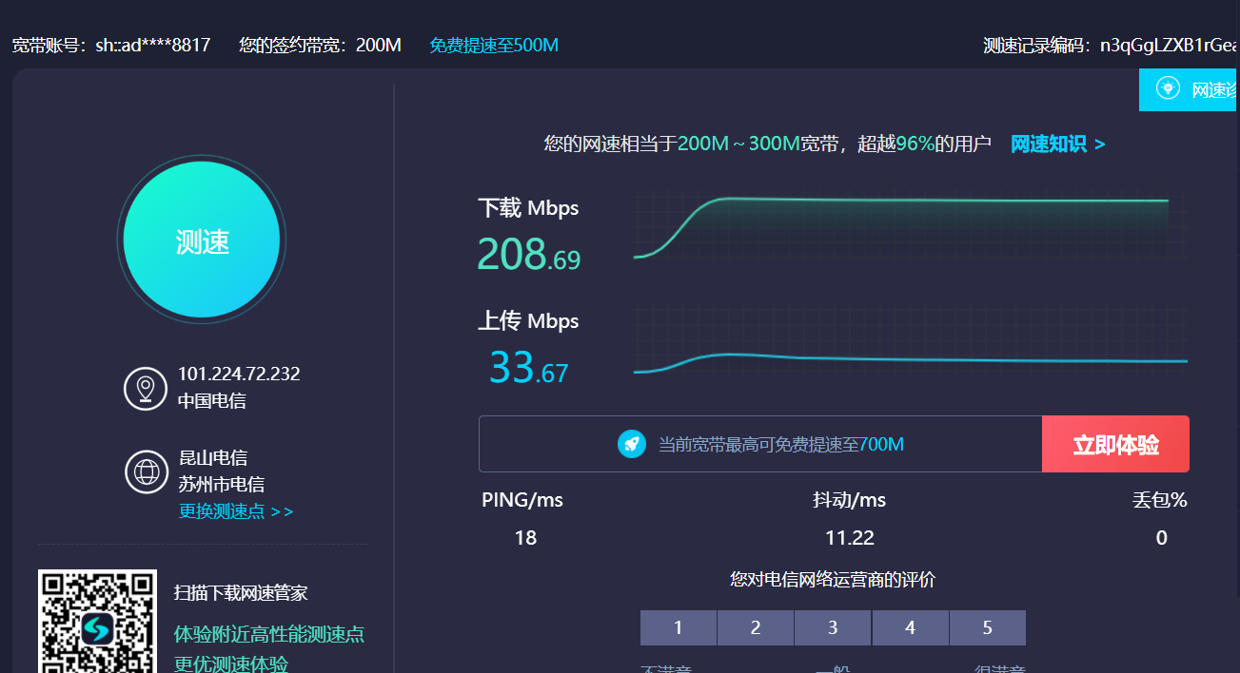Click the lightbulb icon on the 网速诊 button

1167,88
